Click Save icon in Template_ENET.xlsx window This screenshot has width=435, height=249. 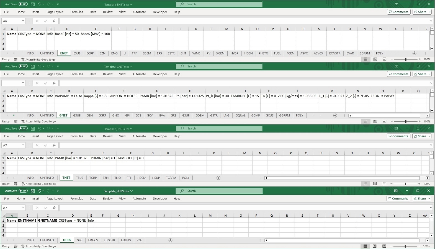pyautogui.click(x=32, y=4)
